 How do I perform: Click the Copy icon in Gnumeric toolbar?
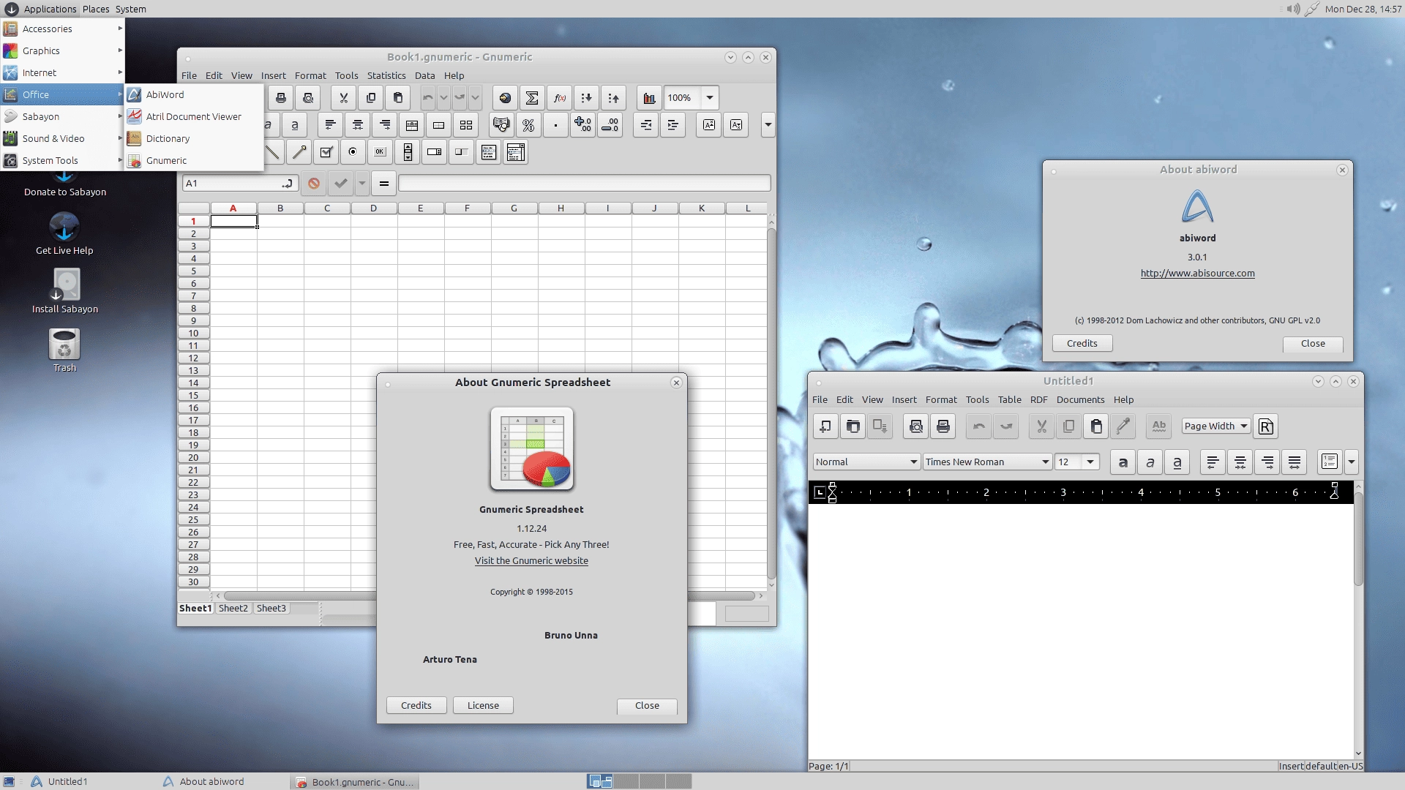coord(371,98)
